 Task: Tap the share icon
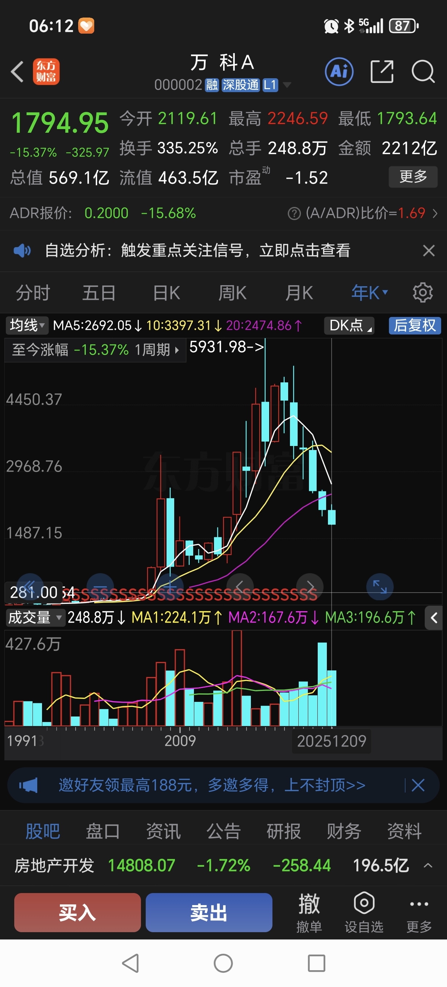tap(382, 72)
